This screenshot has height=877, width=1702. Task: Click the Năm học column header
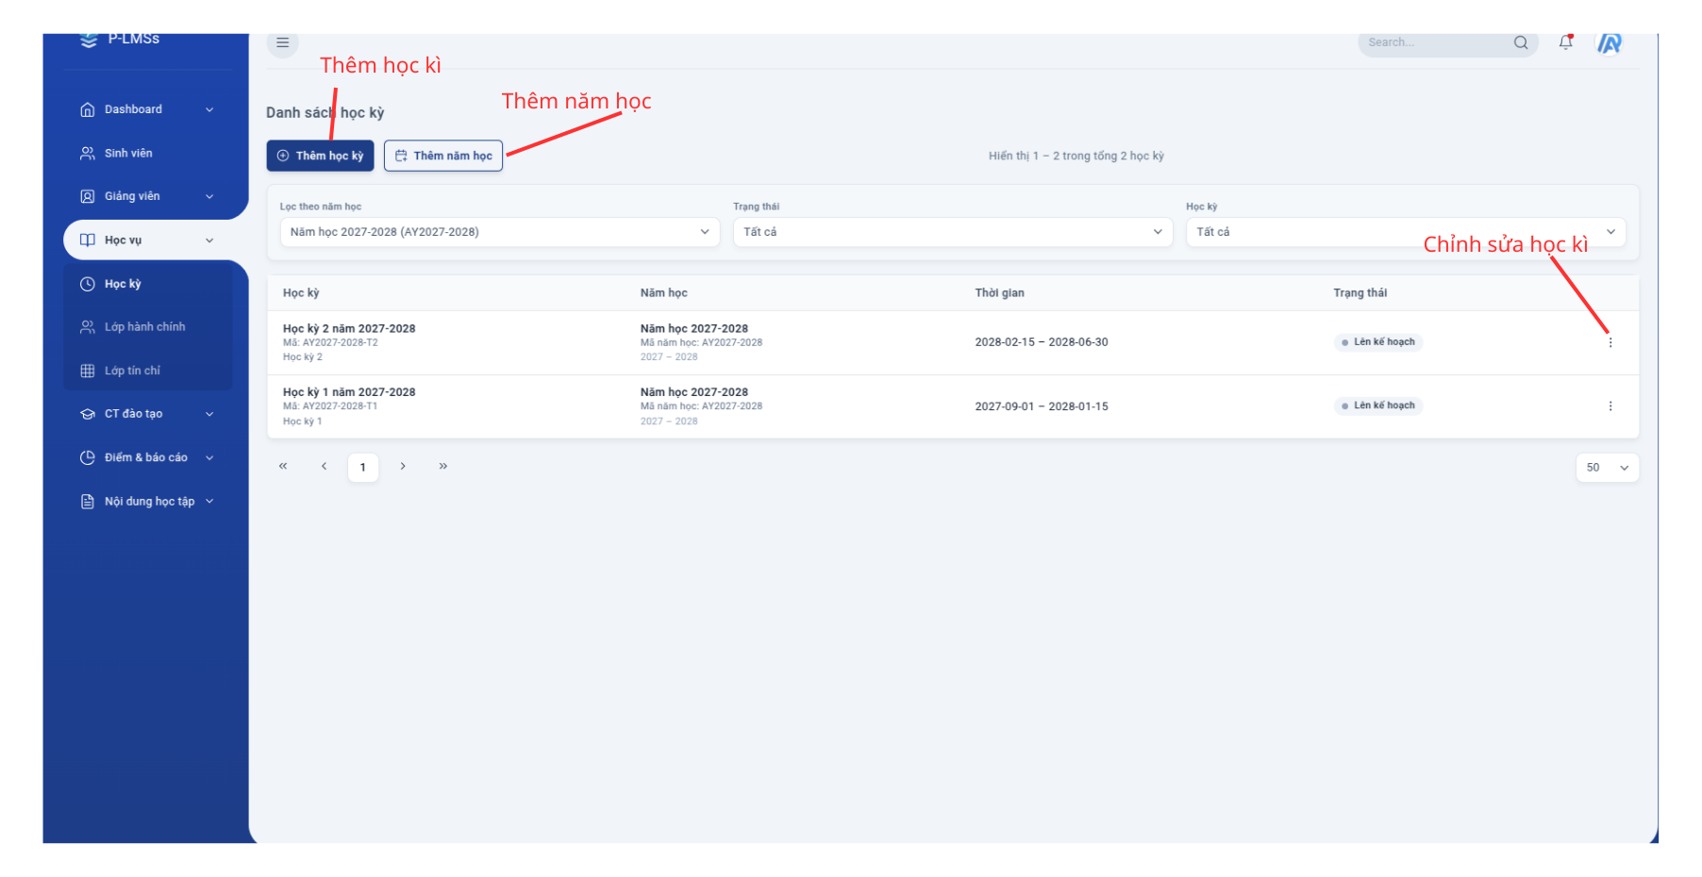664,293
